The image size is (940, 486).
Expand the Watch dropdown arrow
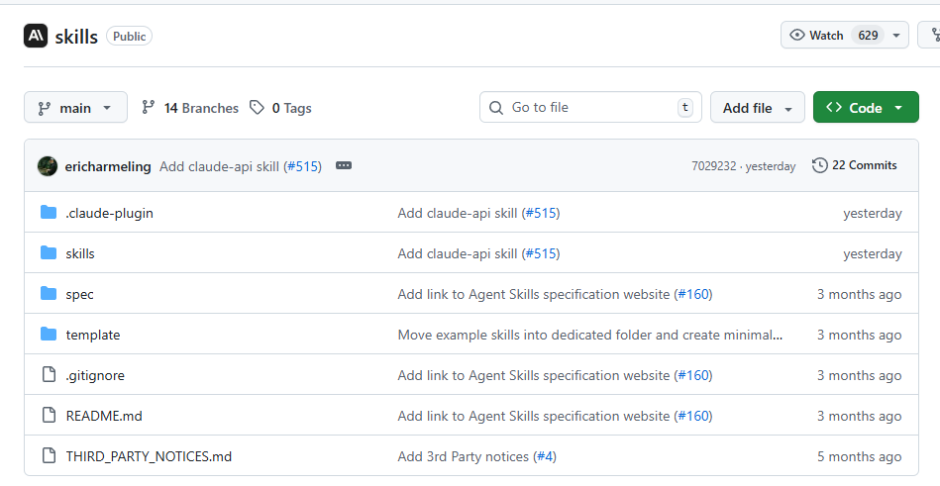[x=896, y=36]
